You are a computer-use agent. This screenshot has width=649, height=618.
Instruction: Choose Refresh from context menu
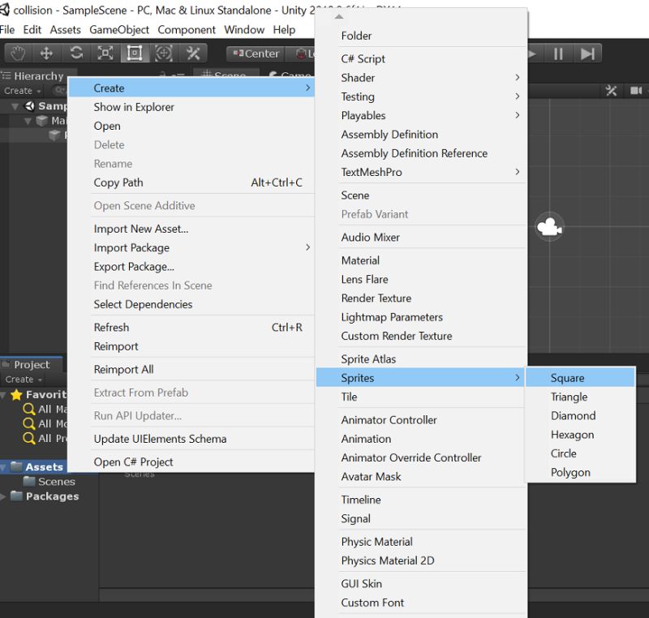pyautogui.click(x=191, y=328)
